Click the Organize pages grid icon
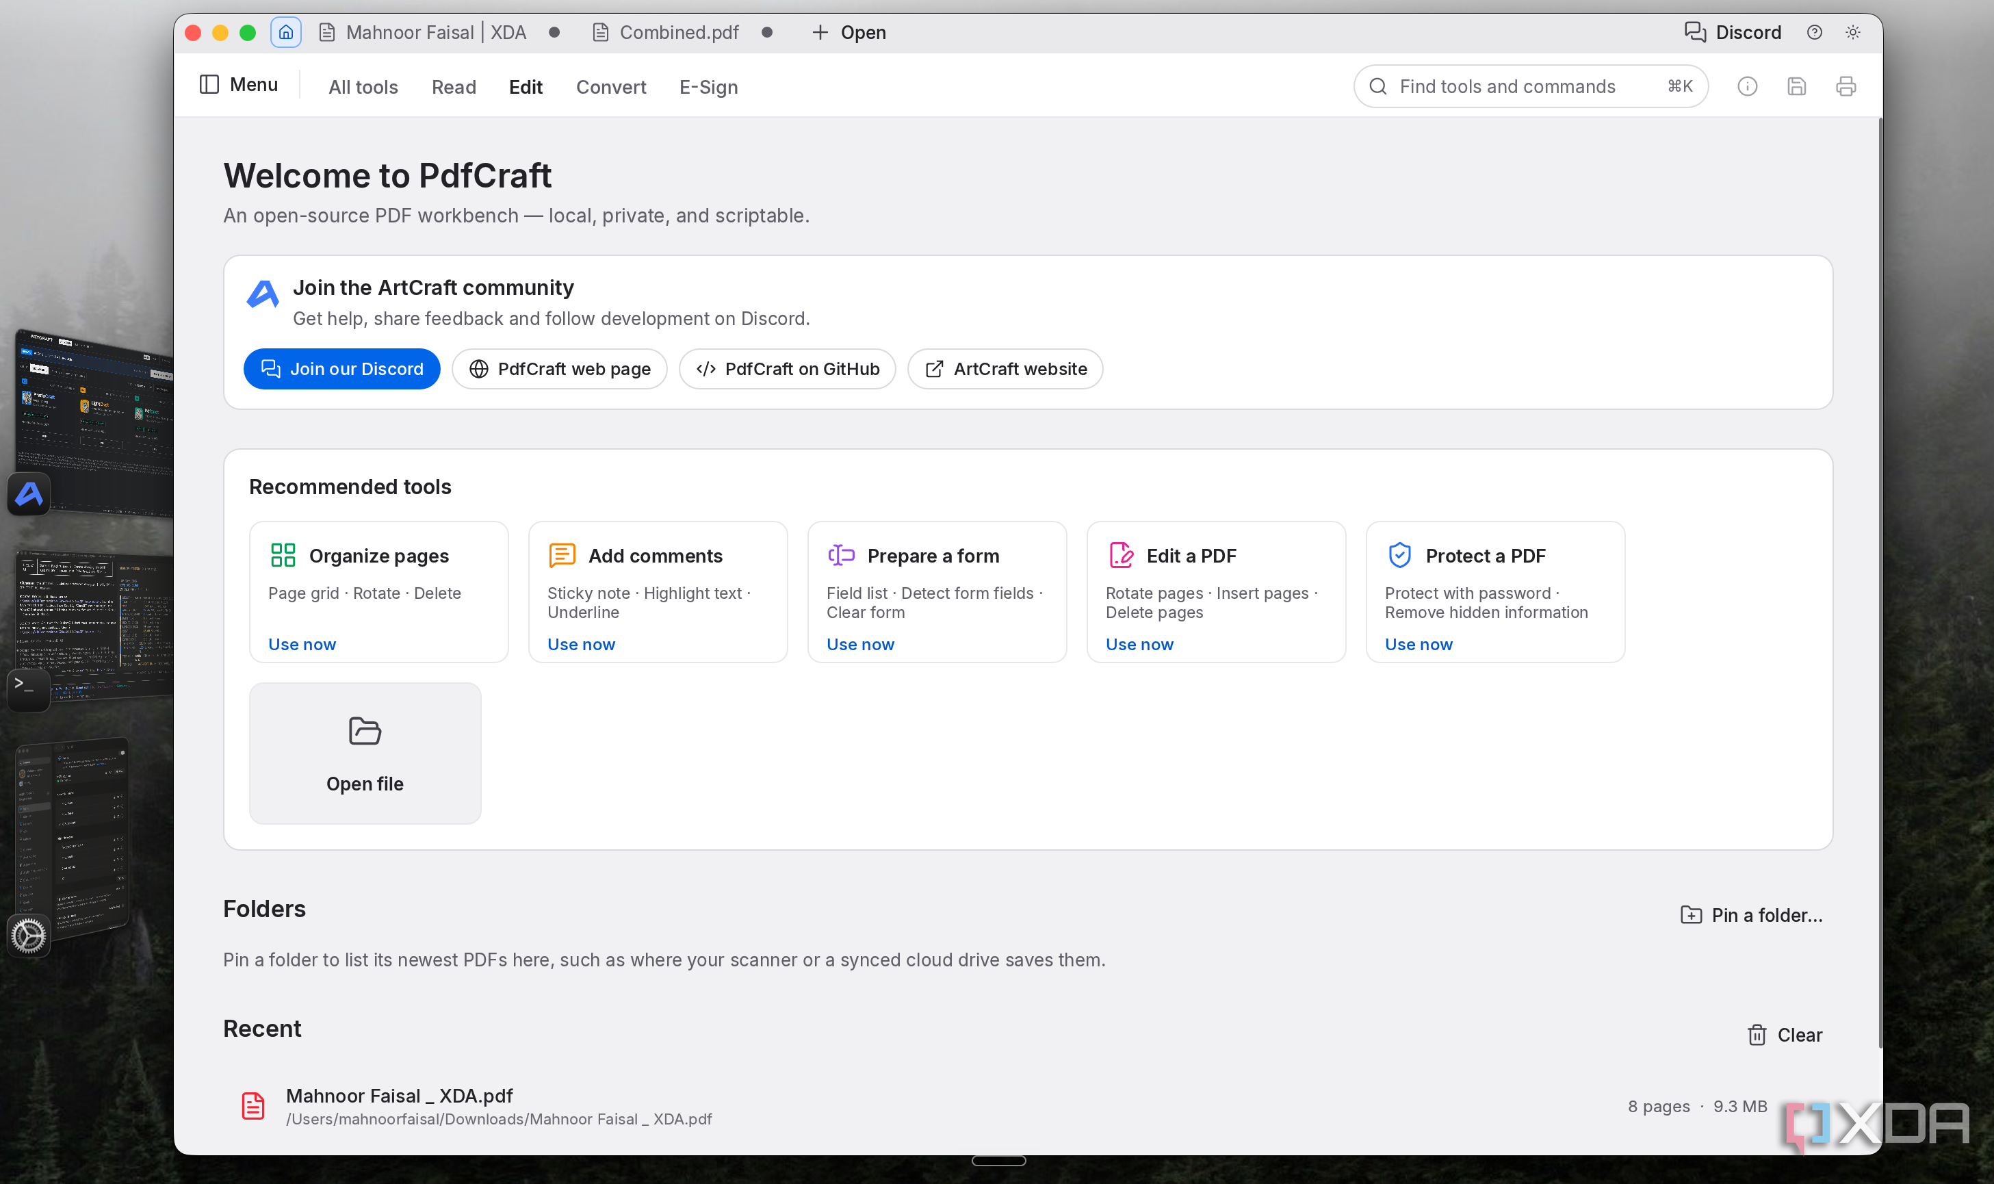Image resolution: width=1994 pixels, height=1184 pixels. [x=283, y=554]
